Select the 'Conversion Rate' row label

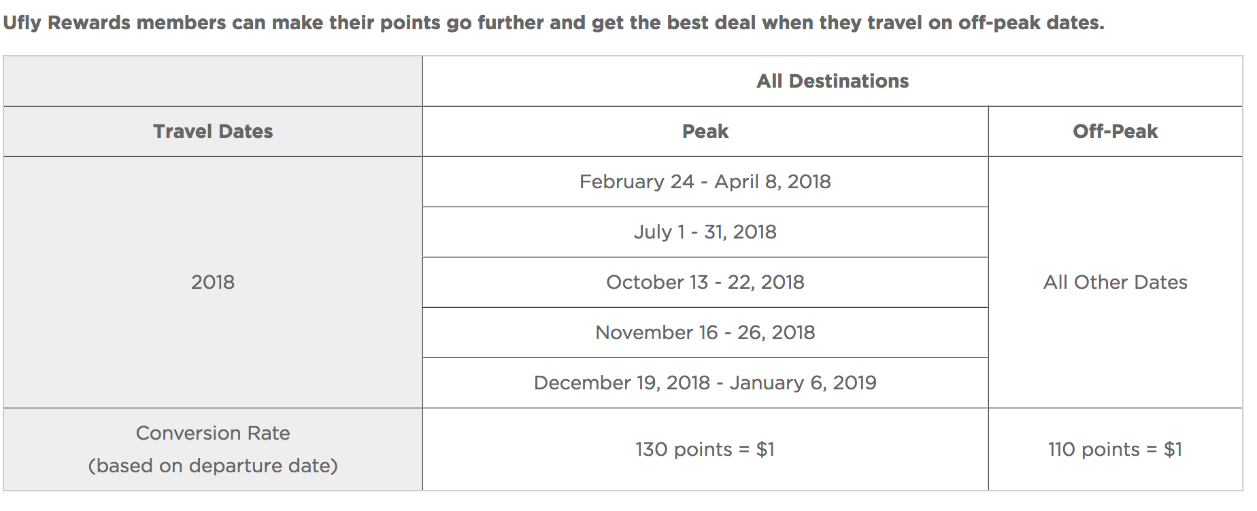(x=213, y=434)
